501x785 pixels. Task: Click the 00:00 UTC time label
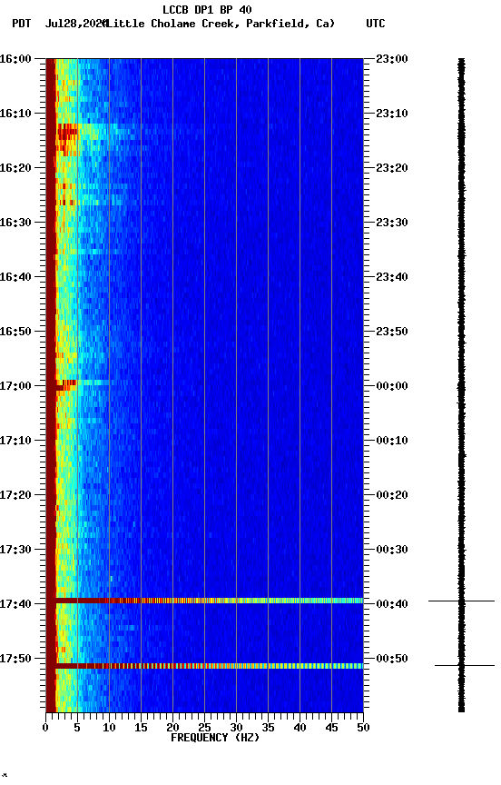point(392,386)
